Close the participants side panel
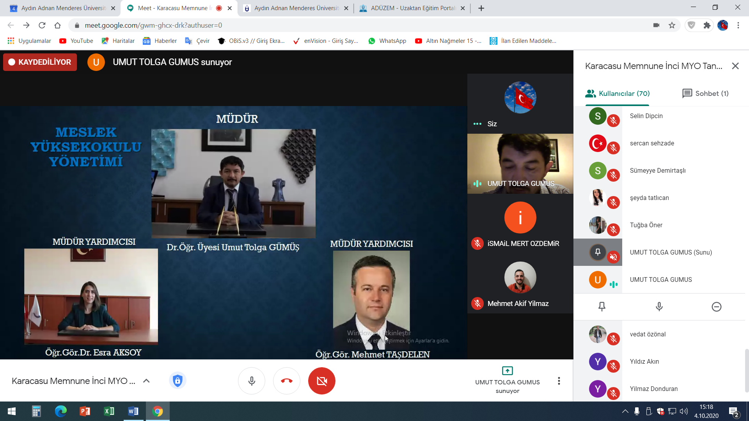The image size is (749, 421). 735,66
